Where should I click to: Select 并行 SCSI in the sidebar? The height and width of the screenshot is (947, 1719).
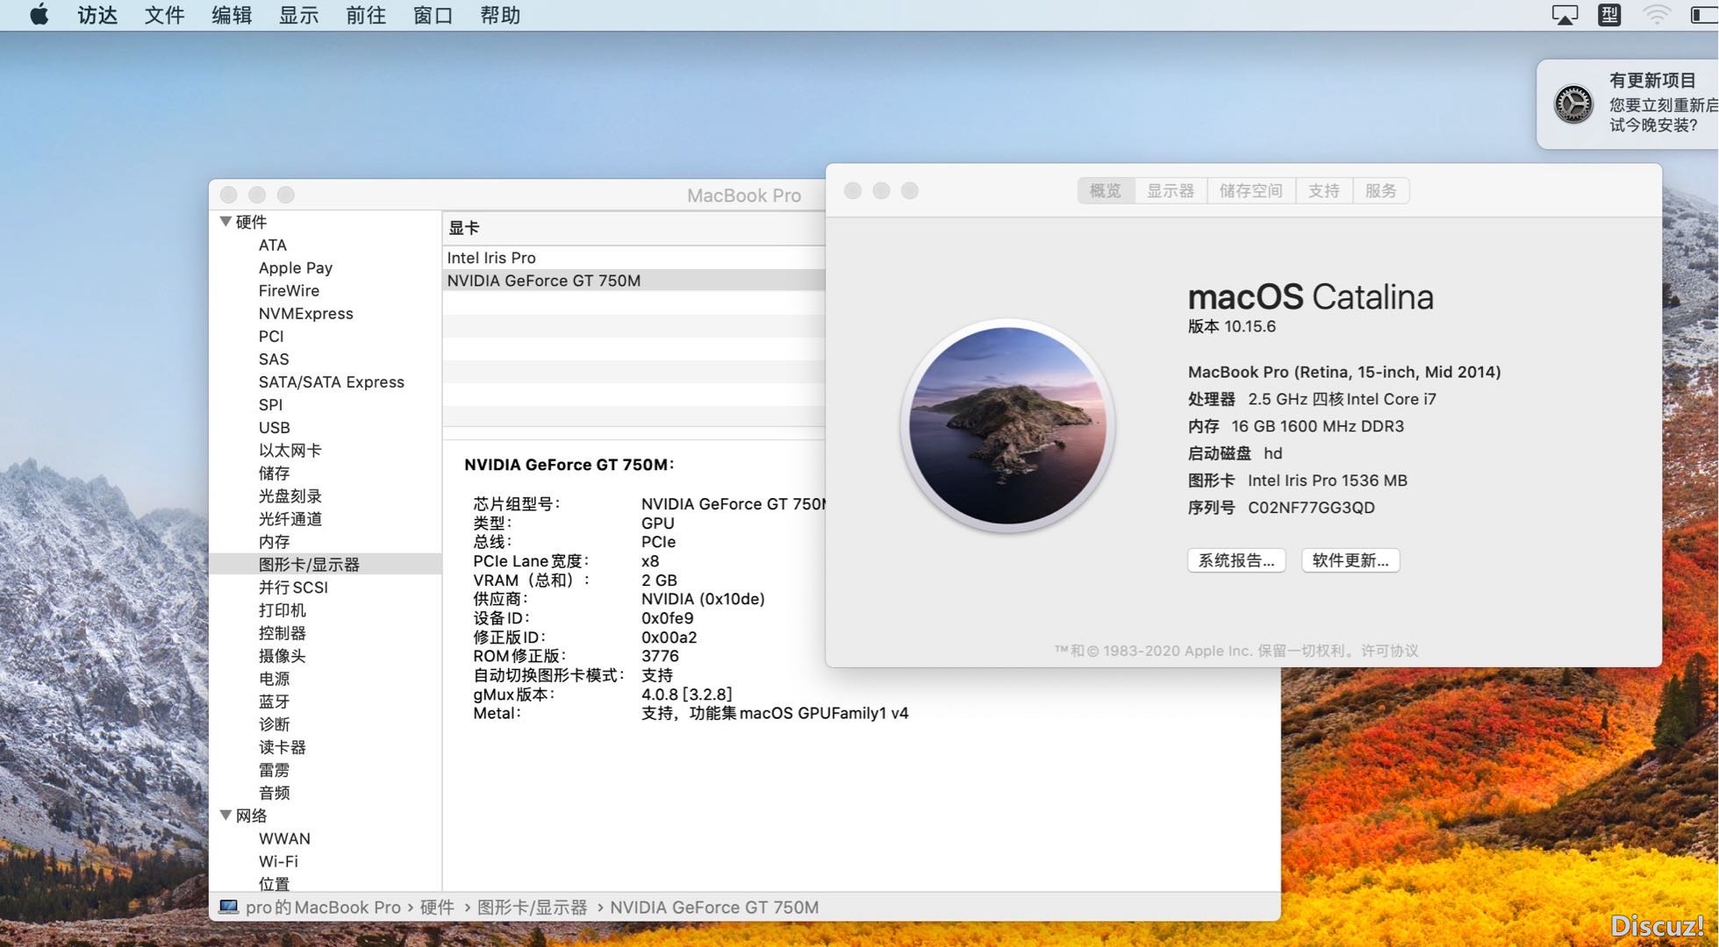pyautogui.click(x=293, y=587)
